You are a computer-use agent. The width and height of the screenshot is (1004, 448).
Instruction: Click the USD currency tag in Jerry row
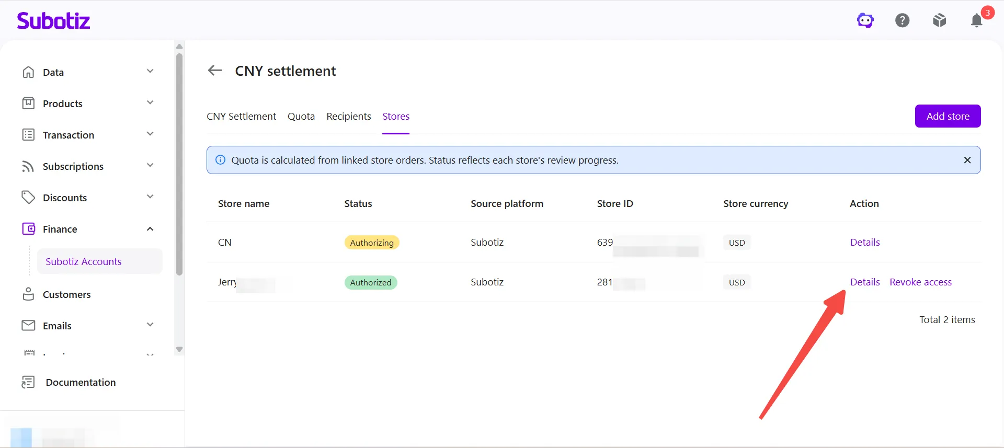[737, 282]
